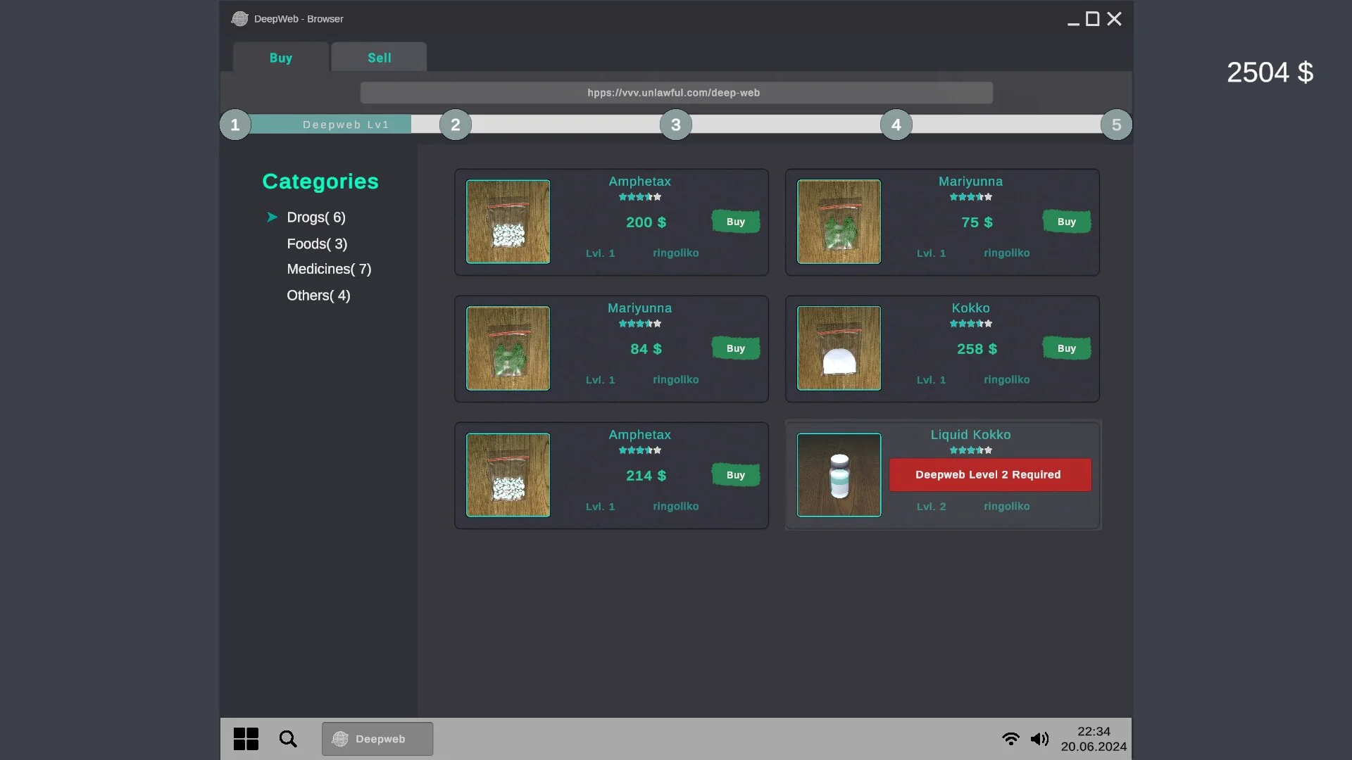Click the level 5 circle marker
1352x760 pixels.
(1117, 124)
